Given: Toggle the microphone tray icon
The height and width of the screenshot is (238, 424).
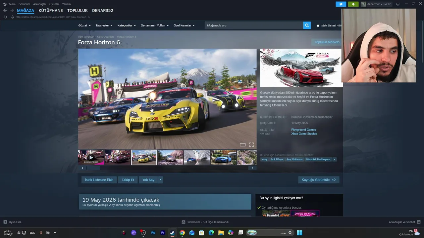Looking at the screenshot, I should [41, 233].
